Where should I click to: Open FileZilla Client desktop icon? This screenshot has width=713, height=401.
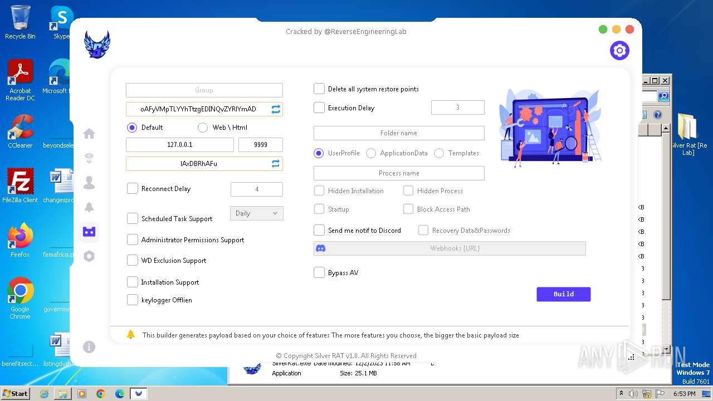[20, 185]
